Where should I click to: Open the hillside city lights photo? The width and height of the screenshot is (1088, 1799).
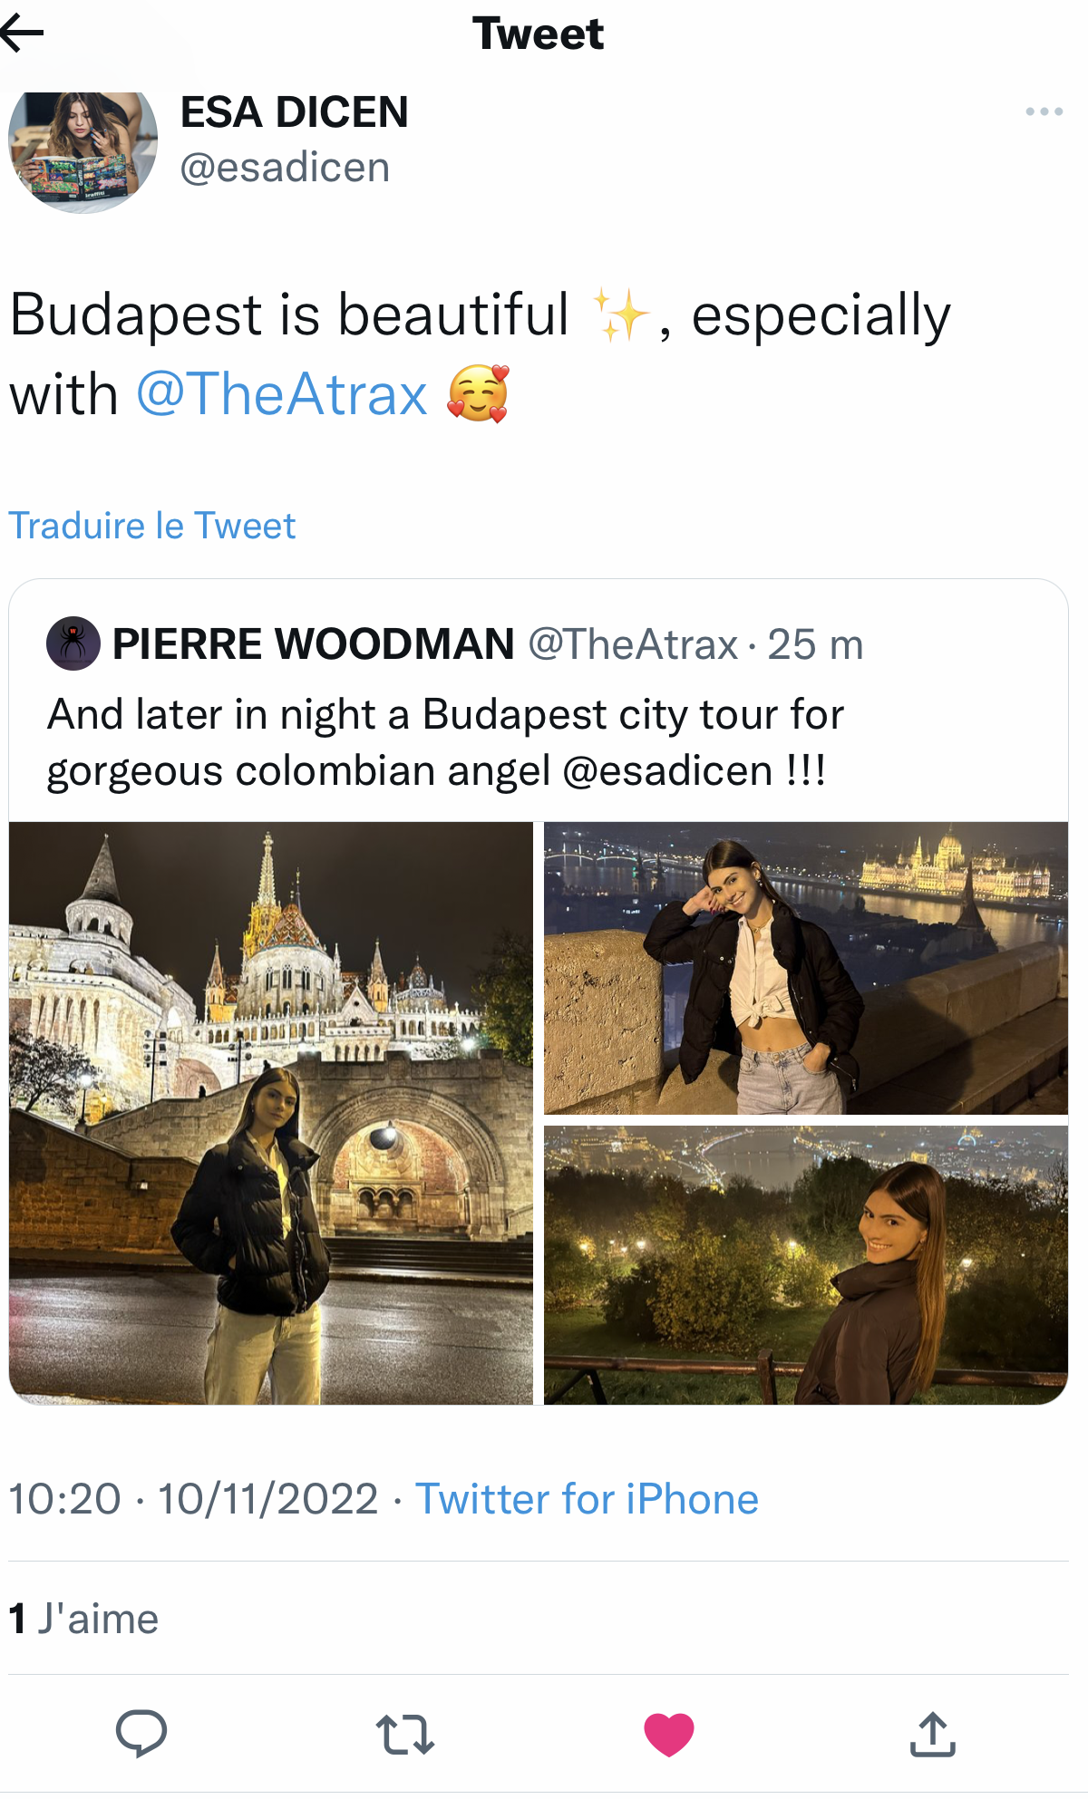pos(806,1265)
